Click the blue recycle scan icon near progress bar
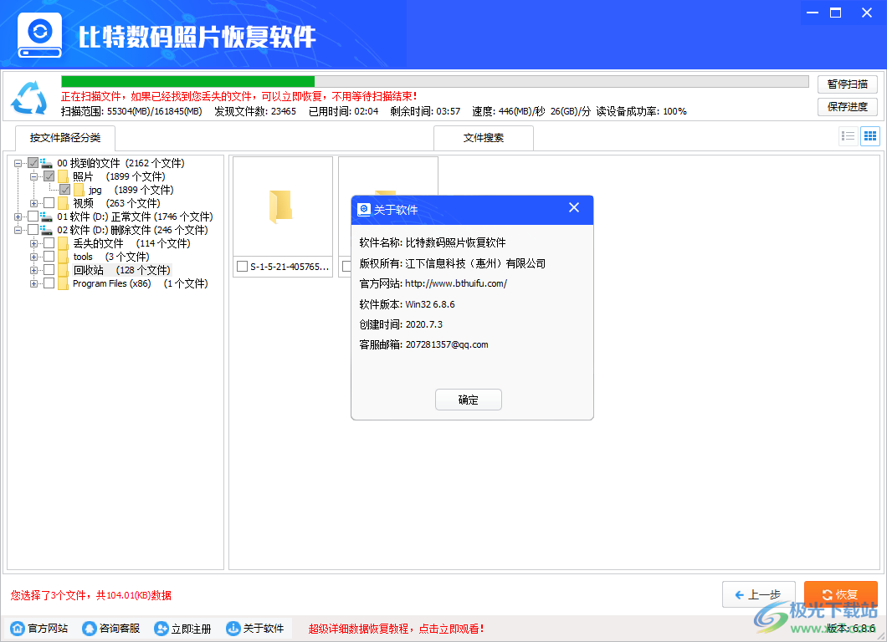This screenshot has height=642, width=887. (x=30, y=98)
